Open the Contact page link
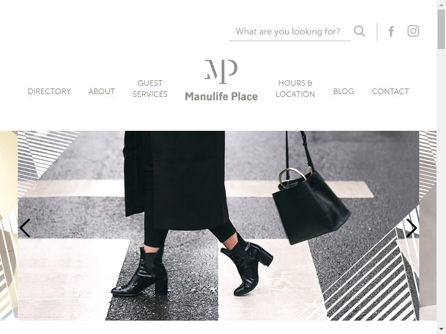 [x=390, y=91]
